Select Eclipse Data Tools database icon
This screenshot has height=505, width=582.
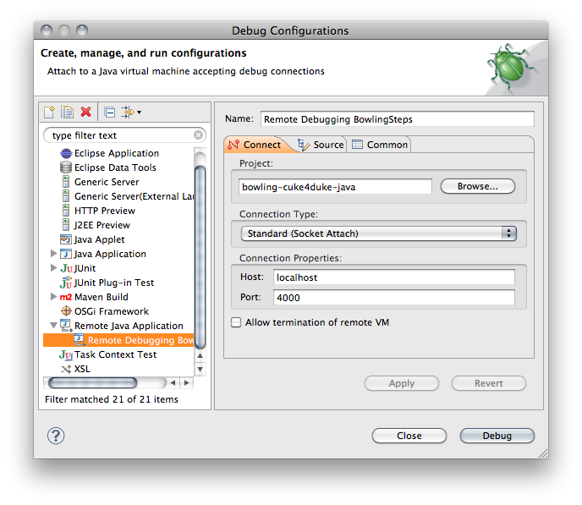click(66, 167)
